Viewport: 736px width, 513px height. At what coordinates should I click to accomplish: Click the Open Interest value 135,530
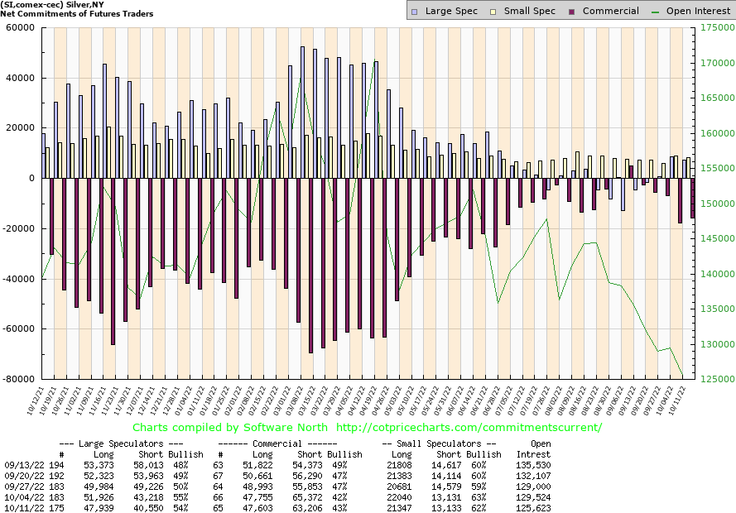pyautogui.click(x=533, y=467)
